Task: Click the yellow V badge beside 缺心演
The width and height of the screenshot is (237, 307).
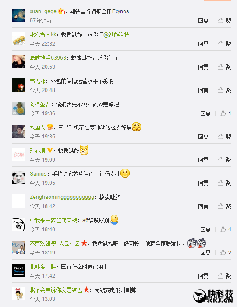Action: (50, 150)
